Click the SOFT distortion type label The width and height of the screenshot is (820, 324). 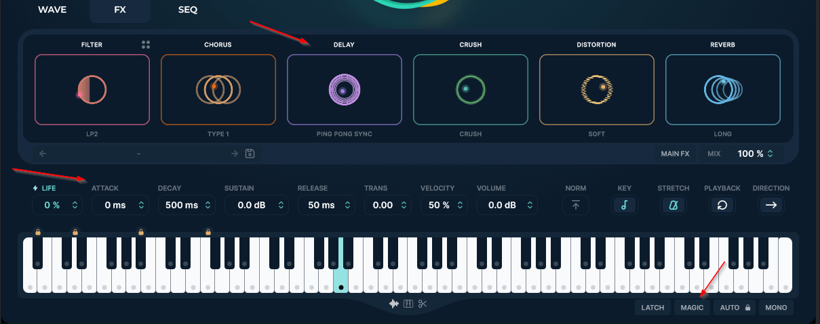(x=597, y=134)
